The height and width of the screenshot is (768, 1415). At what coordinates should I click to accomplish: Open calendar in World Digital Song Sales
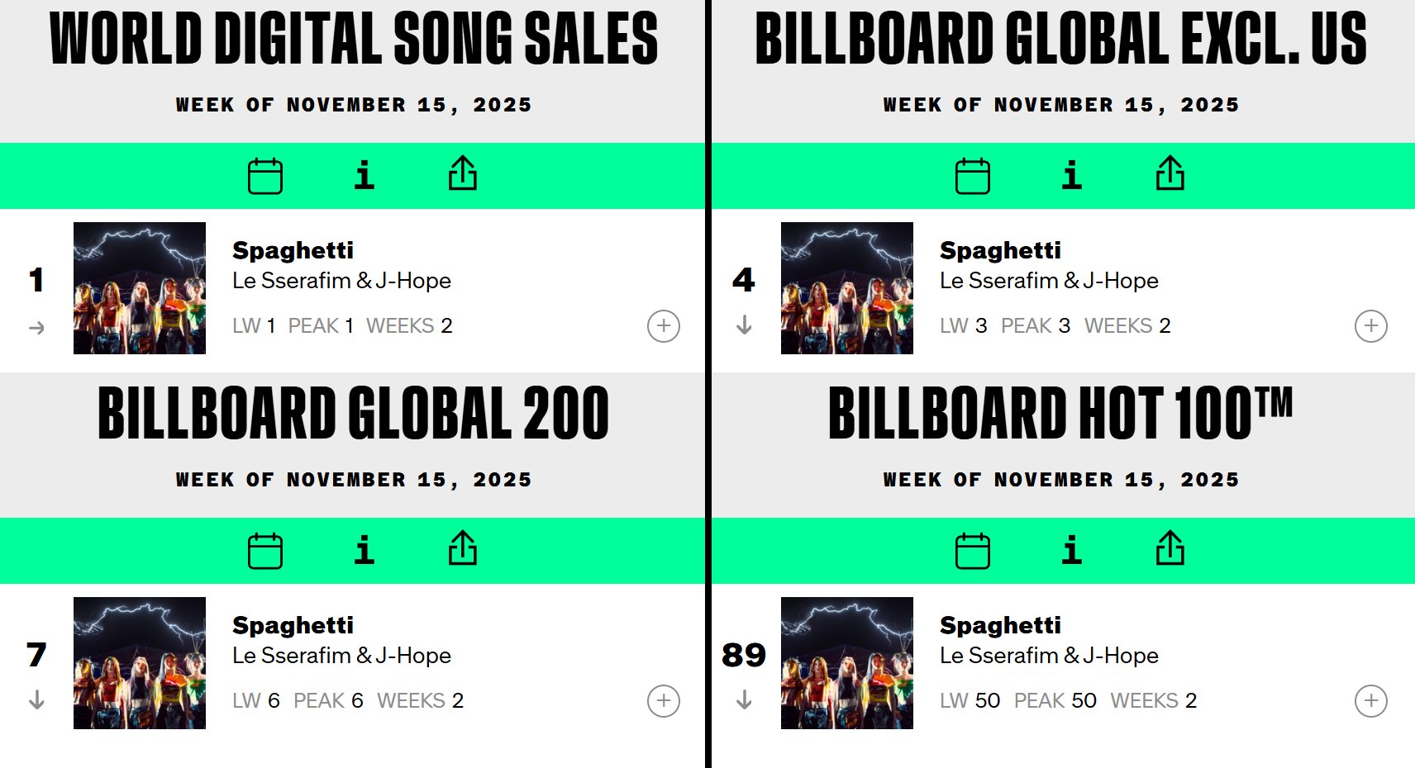[265, 176]
